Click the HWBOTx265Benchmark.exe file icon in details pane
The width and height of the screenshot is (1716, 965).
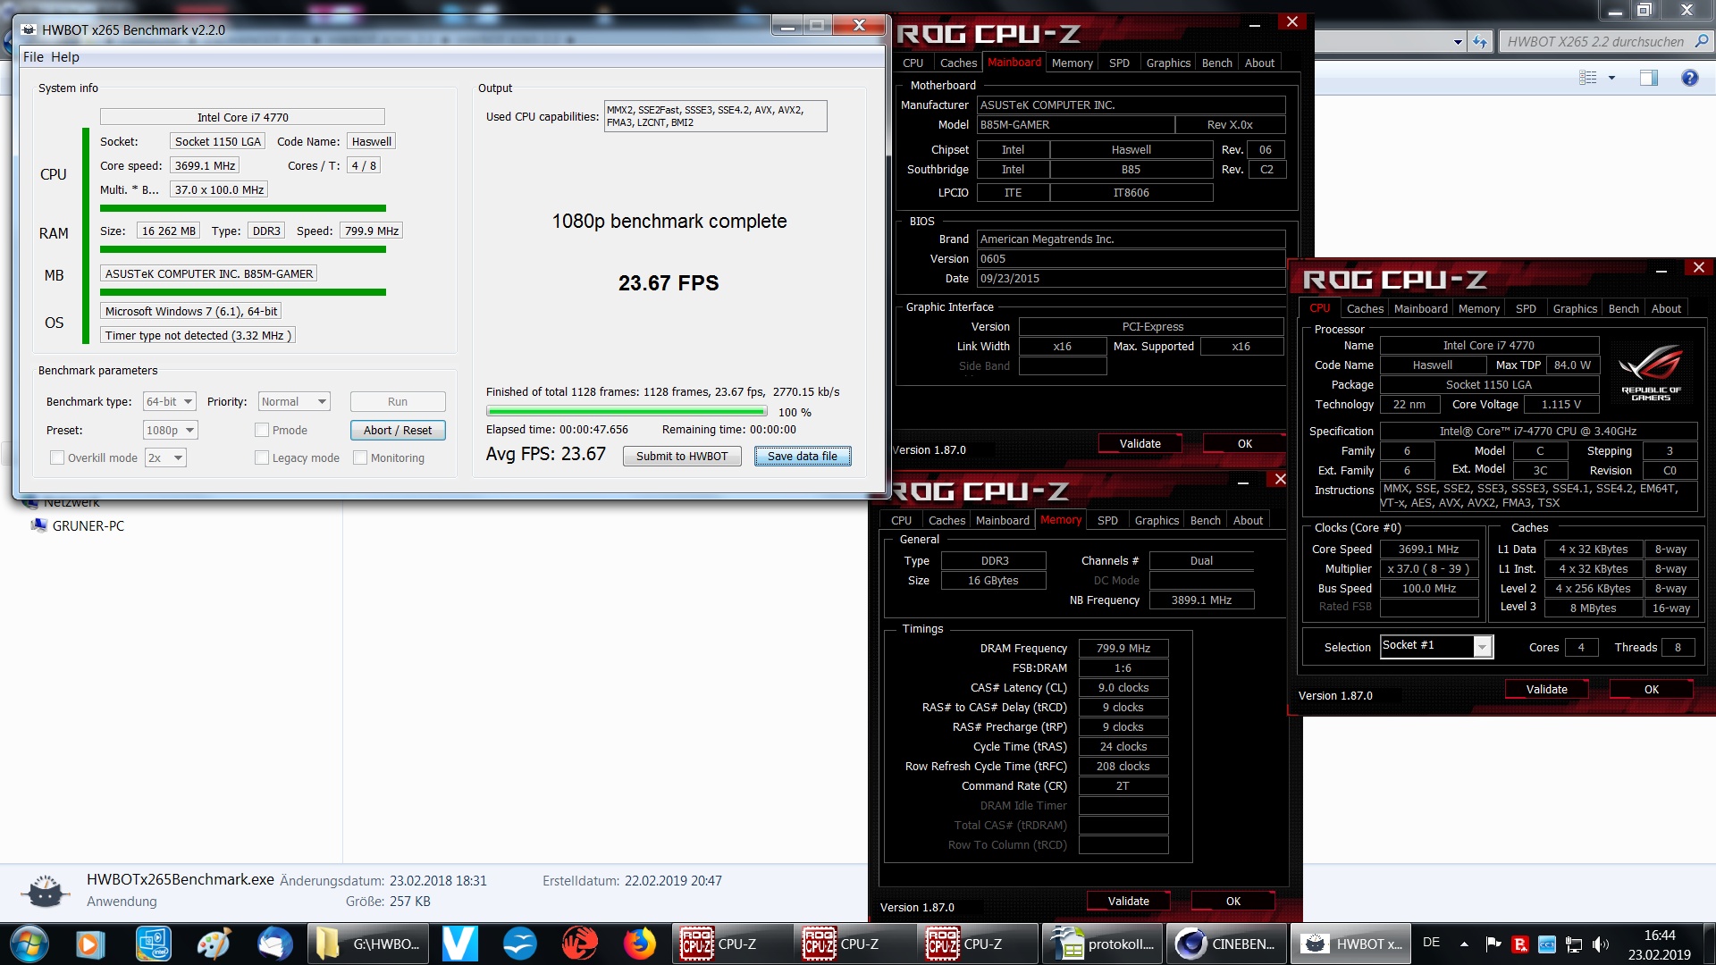click(x=45, y=891)
